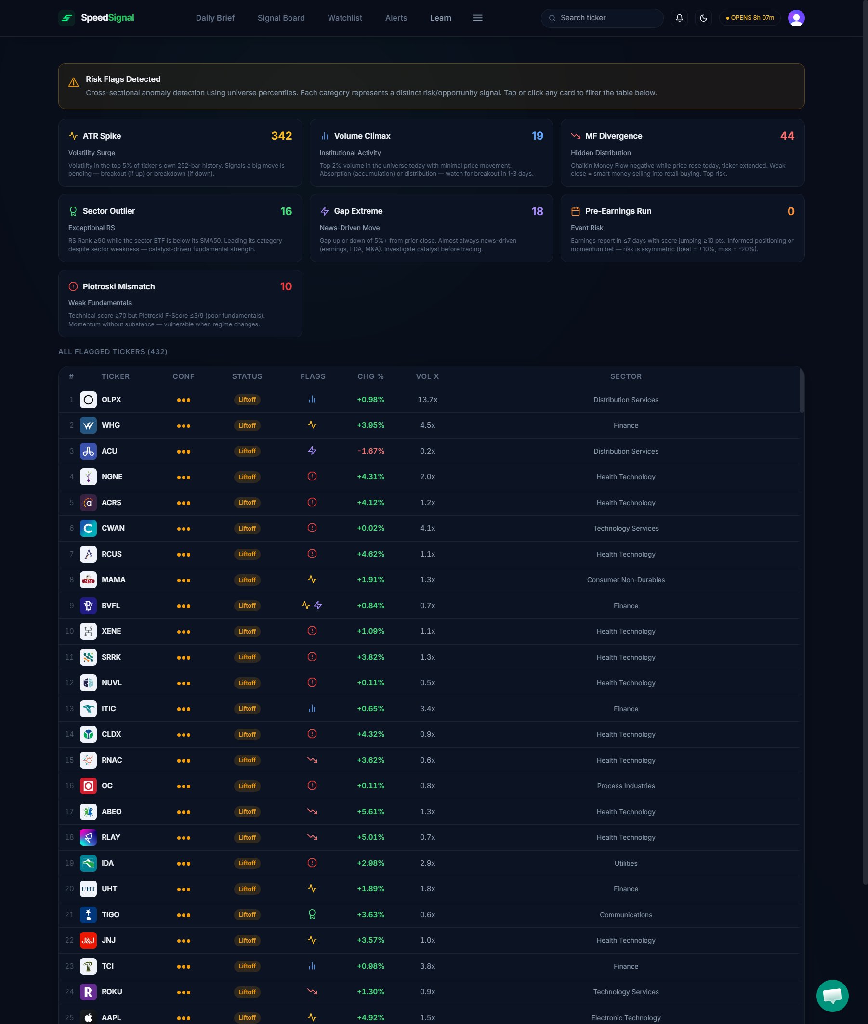Select the CLDX ticker name
The height and width of the screenshot is (1024, 868).
coord(111,734)
